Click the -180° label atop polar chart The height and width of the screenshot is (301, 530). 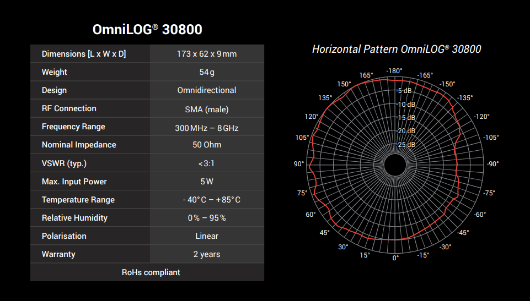(x=394, y=71)
